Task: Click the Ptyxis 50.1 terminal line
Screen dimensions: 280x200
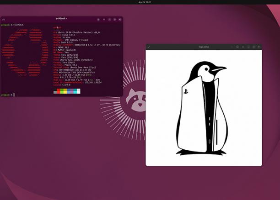Action: pos(65,65)
